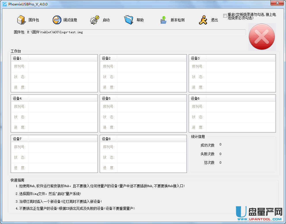Select the 设备4 panel header
The width and height of the screenshot is (286, 224).
54,98
